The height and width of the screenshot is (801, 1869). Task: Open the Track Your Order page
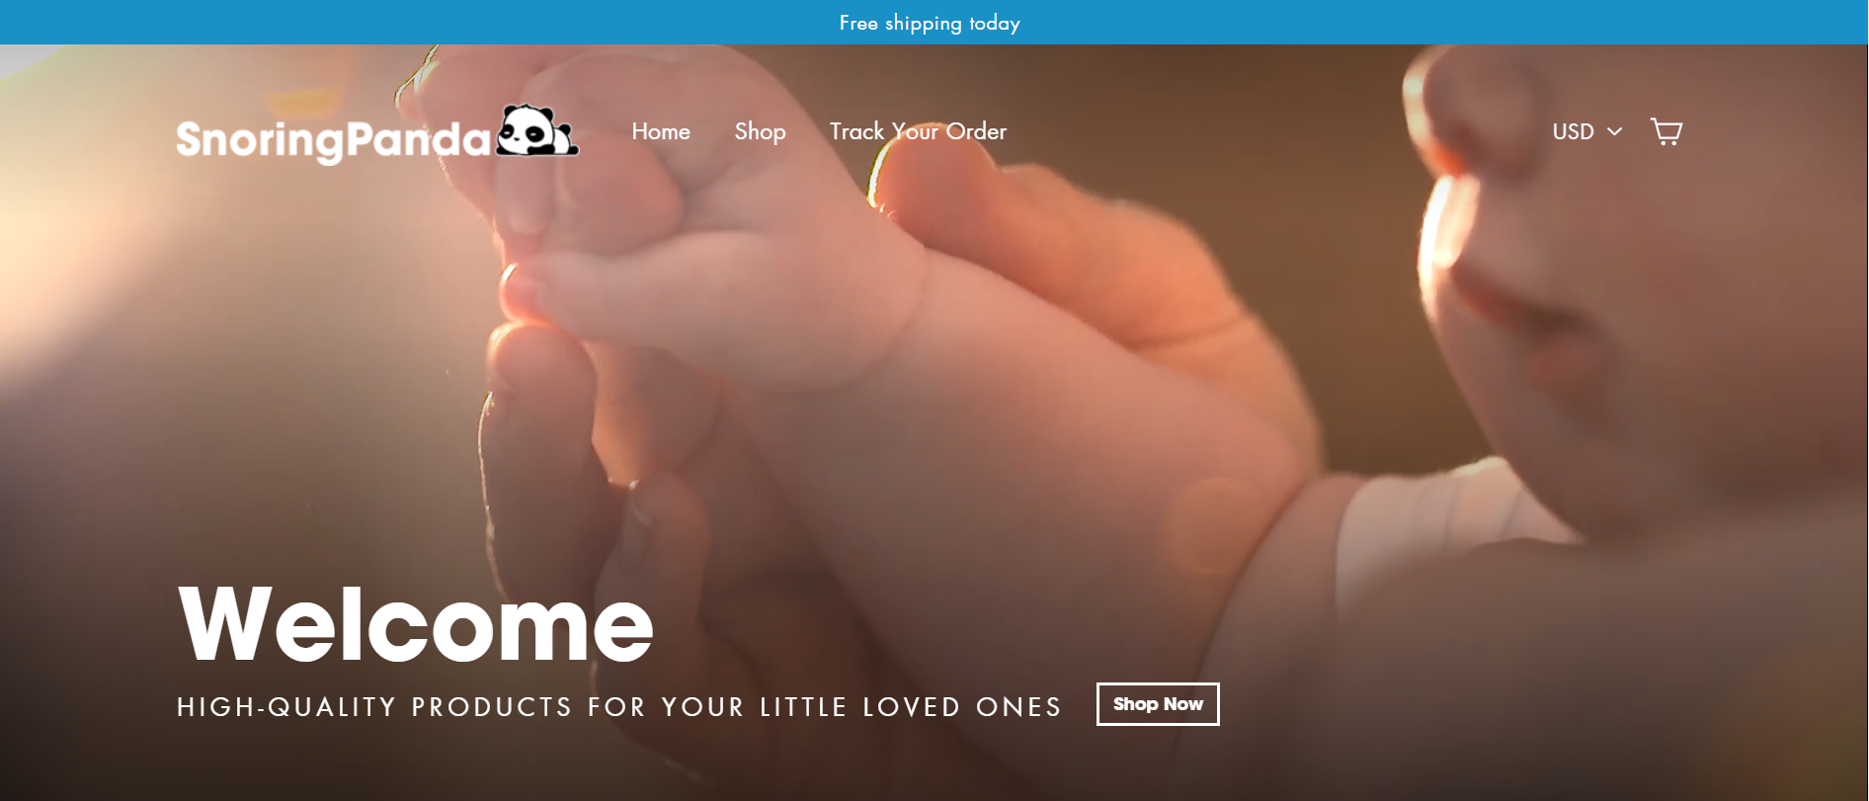click(918, 131)
